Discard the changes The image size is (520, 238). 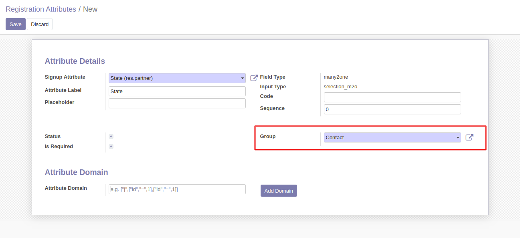[x=40, y=24]
